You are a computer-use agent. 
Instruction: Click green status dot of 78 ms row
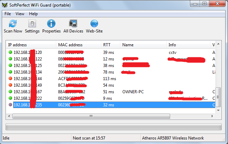(x=10, y=72)
